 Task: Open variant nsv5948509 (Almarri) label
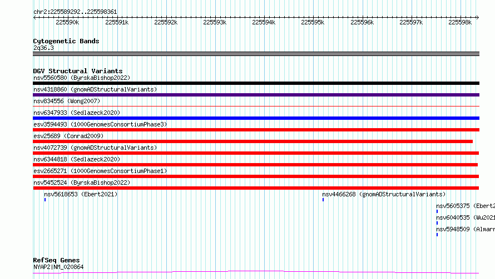[466, 229]
